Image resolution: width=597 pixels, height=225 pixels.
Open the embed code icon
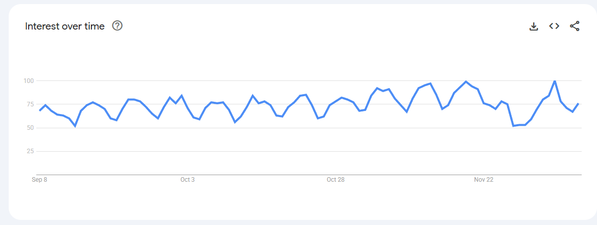554,26
